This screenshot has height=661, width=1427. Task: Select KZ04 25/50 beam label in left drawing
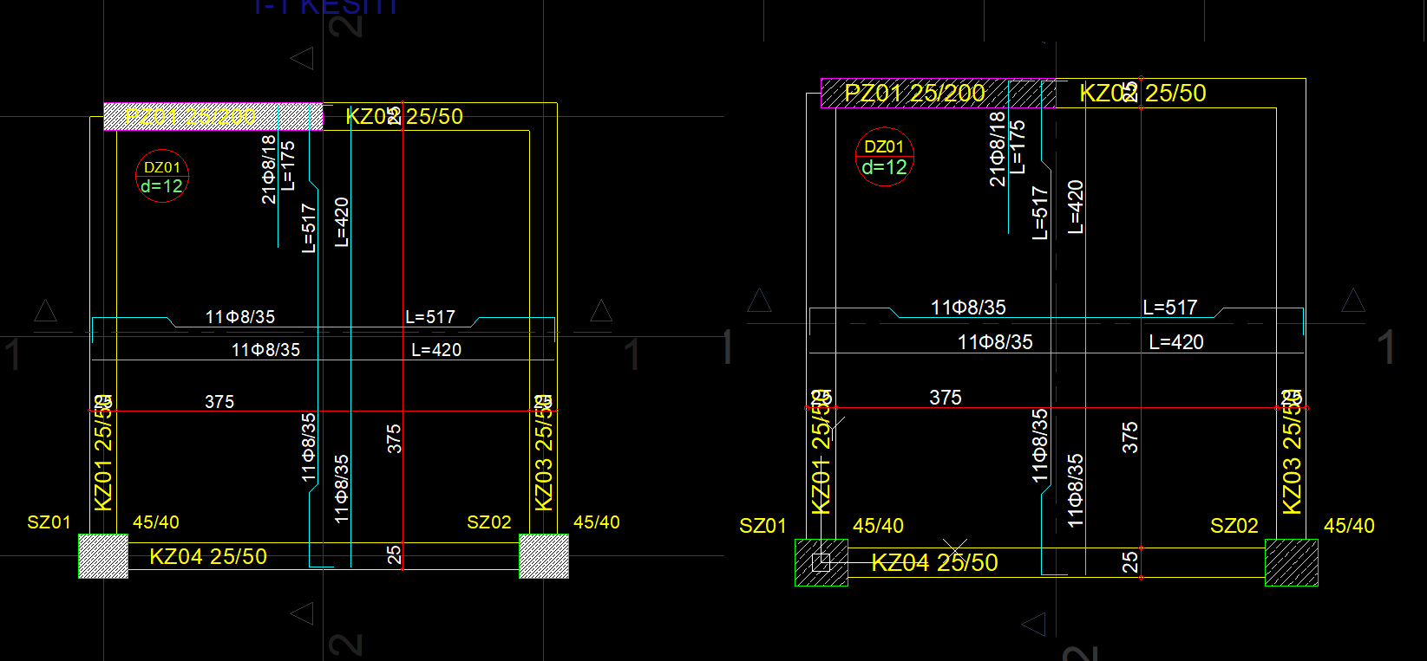tap(208, 556)
